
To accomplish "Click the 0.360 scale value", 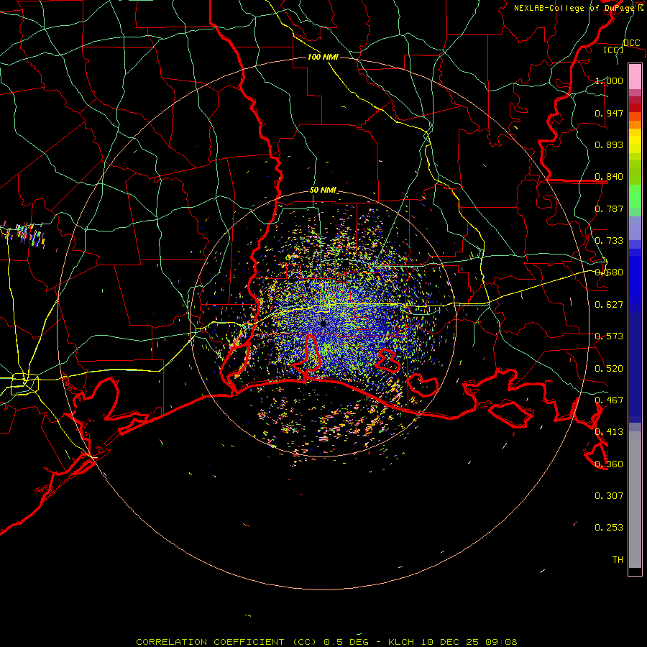I will (609, 464).
